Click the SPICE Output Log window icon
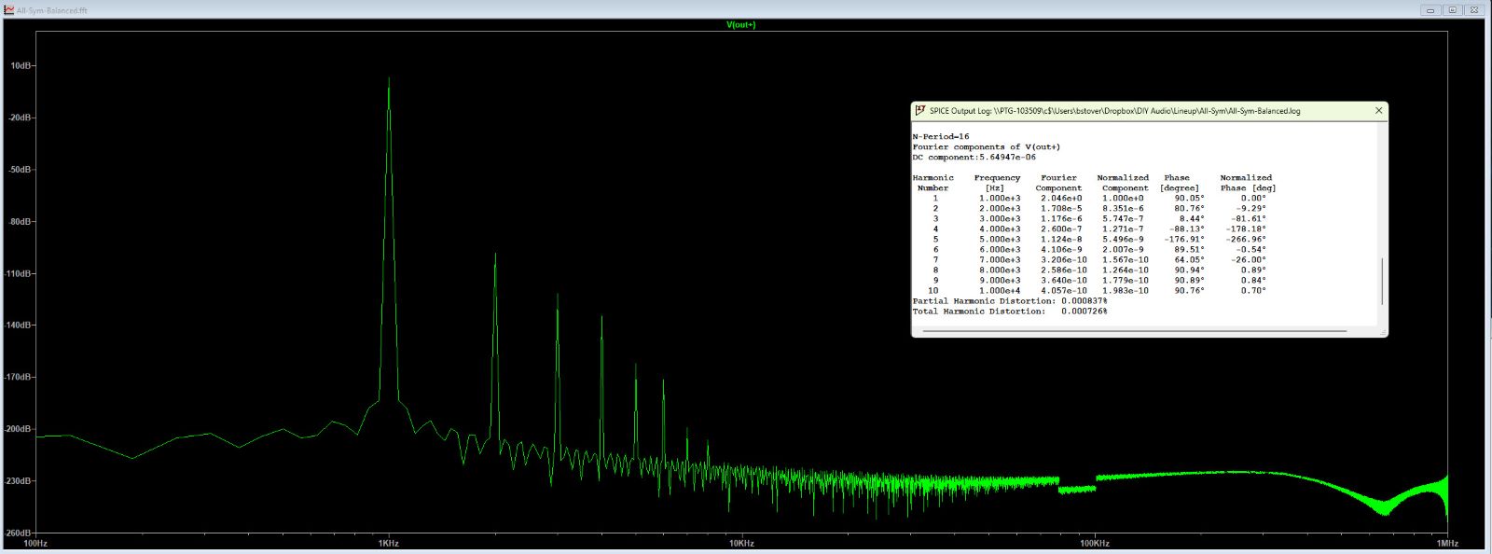Screen dimensions: 1492x554 pyautogui.click(x=919, y=110)
